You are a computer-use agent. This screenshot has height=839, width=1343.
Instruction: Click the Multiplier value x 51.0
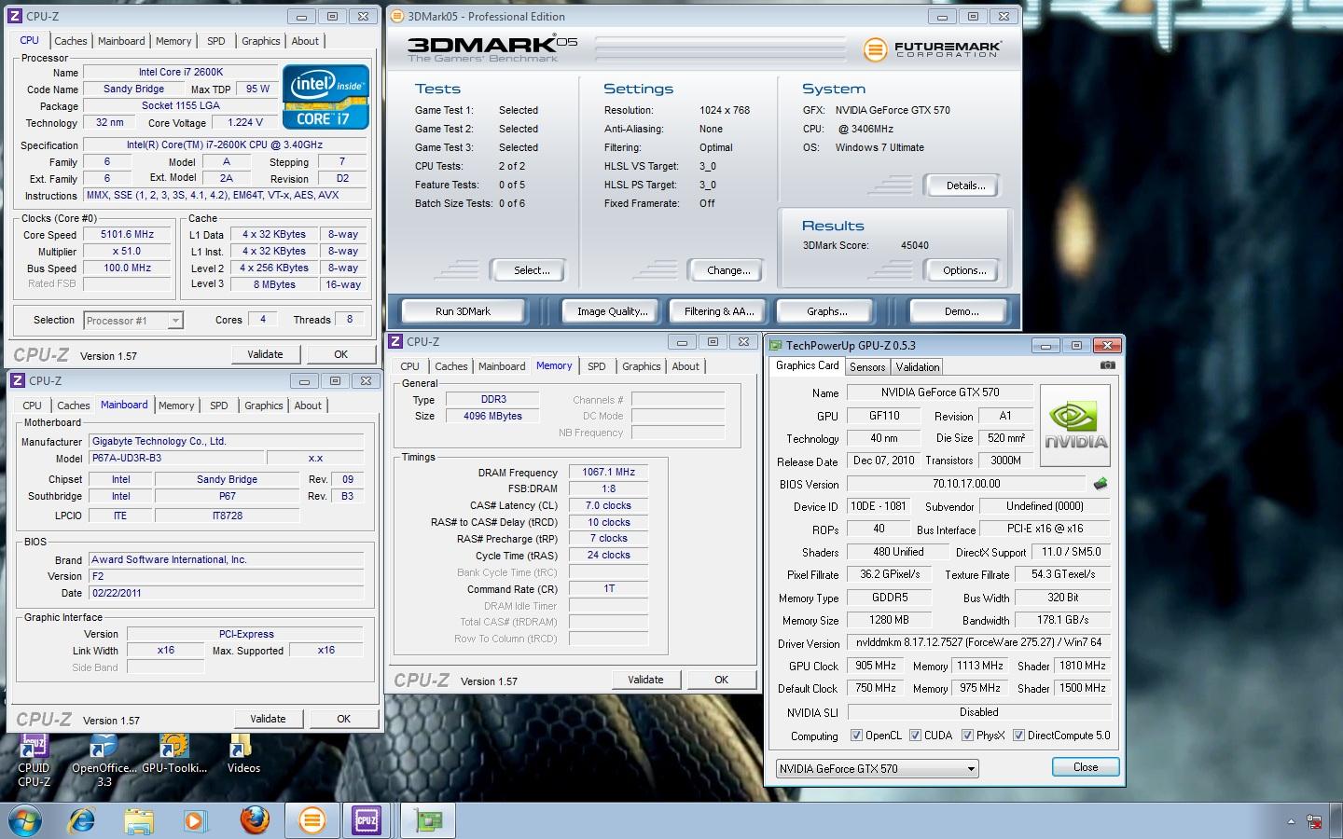pyautogui.click(x=128, y=252)
